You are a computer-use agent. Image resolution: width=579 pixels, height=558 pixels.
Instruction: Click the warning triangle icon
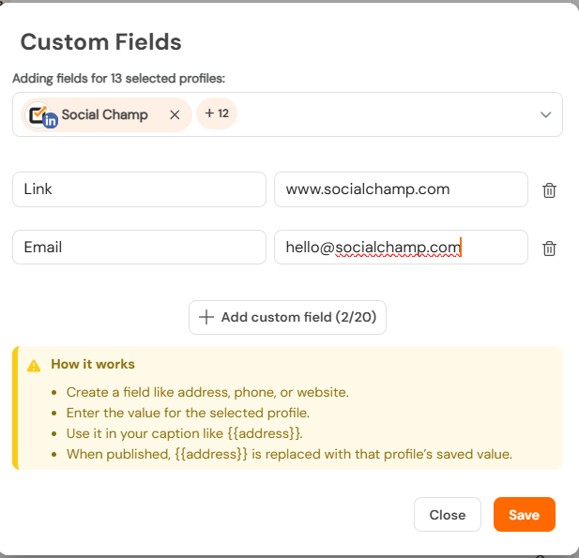(34, 366)
